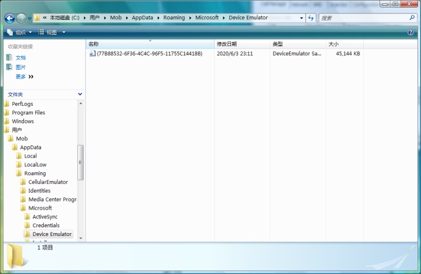The width and height of the screenshot is (421, 274).
Task: Expand arrow after Mob in breadcrumb
Action: click(127, 18)
